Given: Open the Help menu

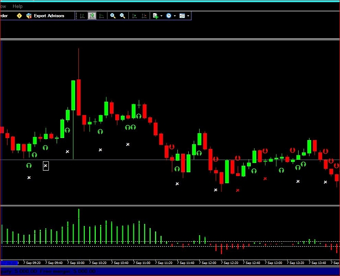Looking at the screenshot, I should (17, 7).
